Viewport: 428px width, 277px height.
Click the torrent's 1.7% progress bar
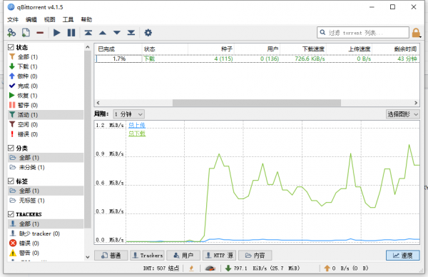point(118,59)
